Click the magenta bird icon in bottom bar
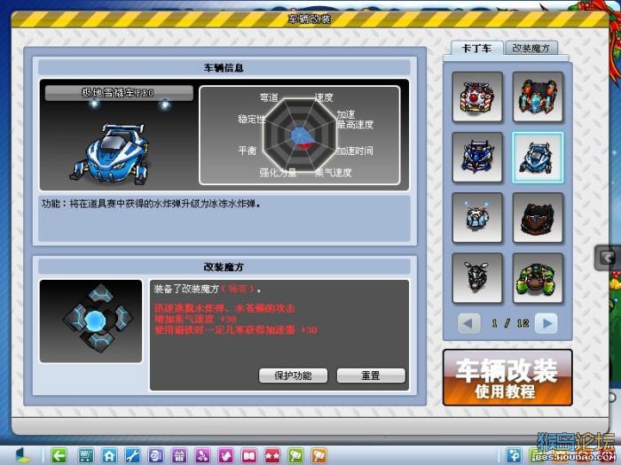This screenshot has height=465, width=621. (x=225, y=456)
